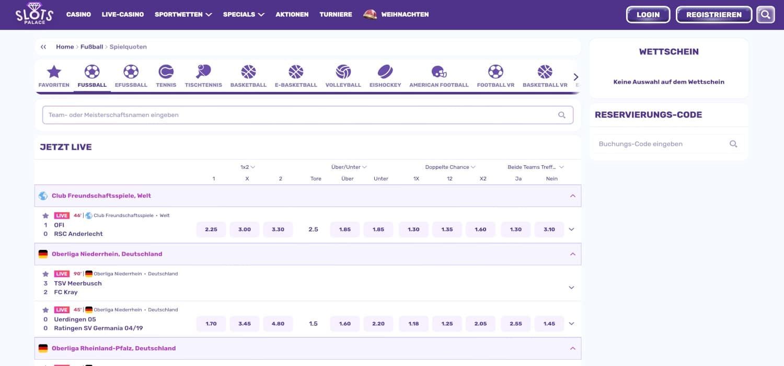Toggle favorite star for TSV Meerbusch match
This screenshot has width=784, height=366.
click(45, 274)
